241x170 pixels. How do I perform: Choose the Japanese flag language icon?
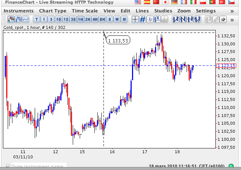tap(165, 3)
